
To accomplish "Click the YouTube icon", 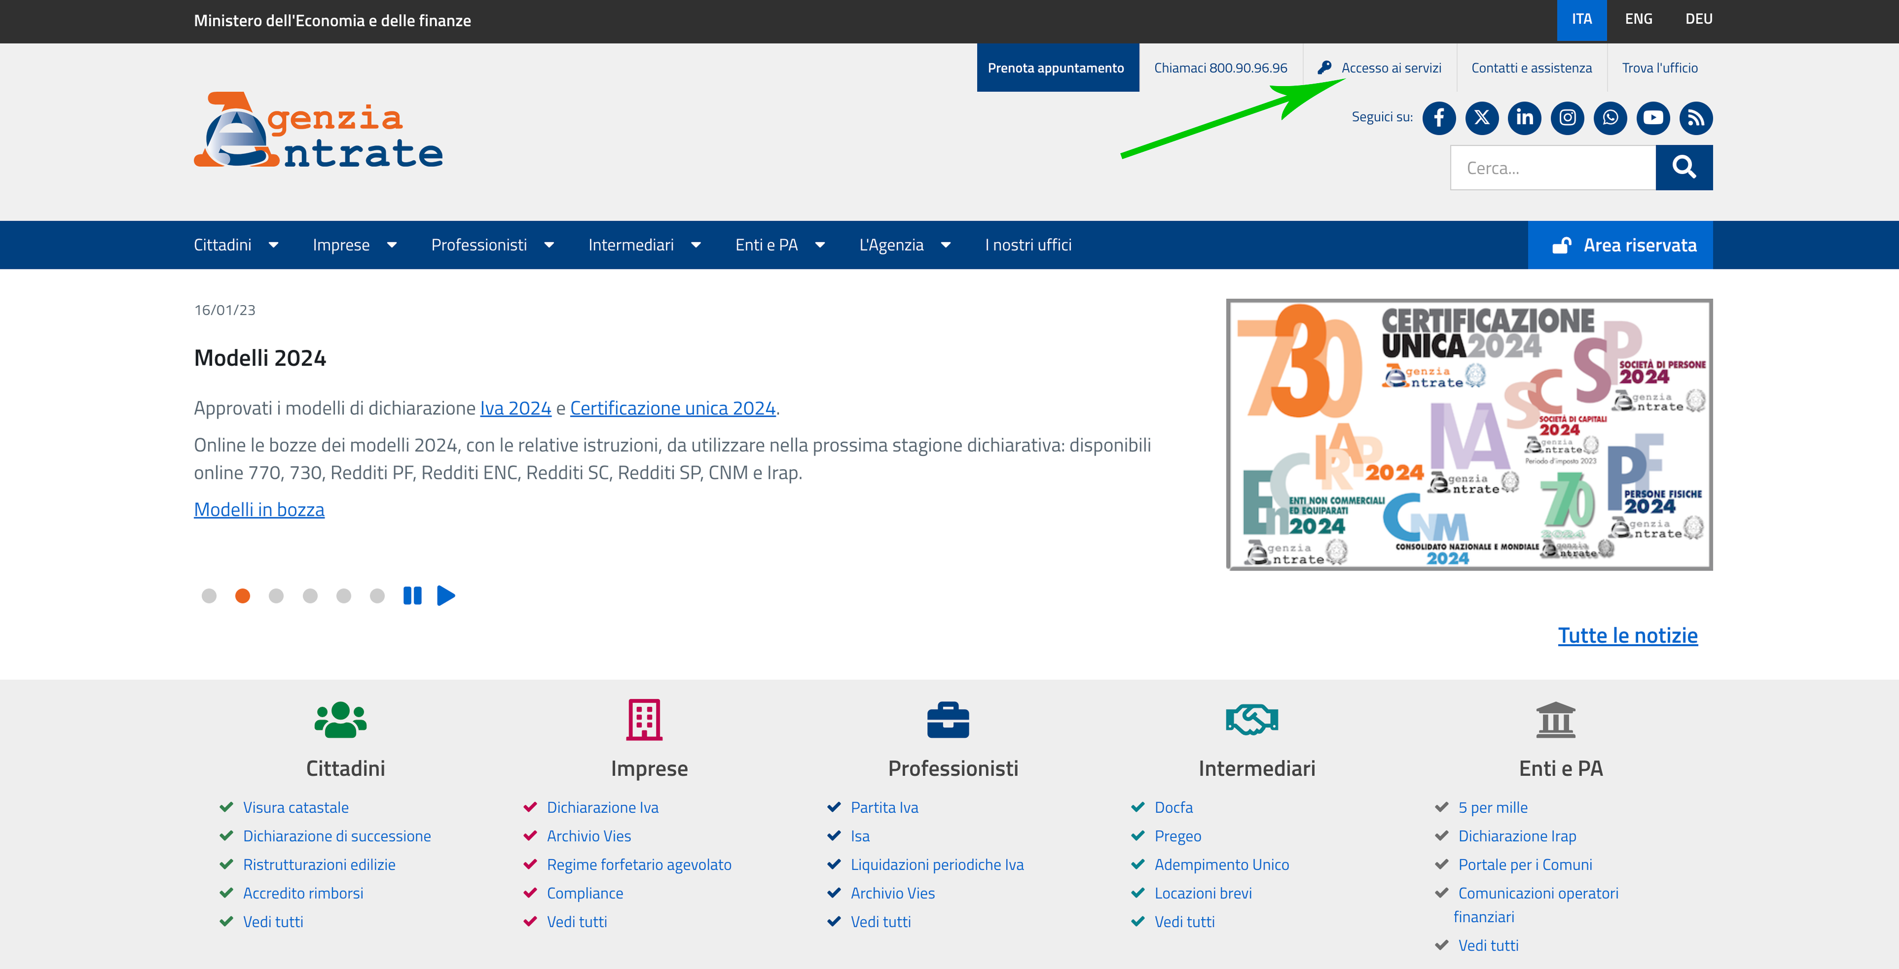I will point(1653,118).
